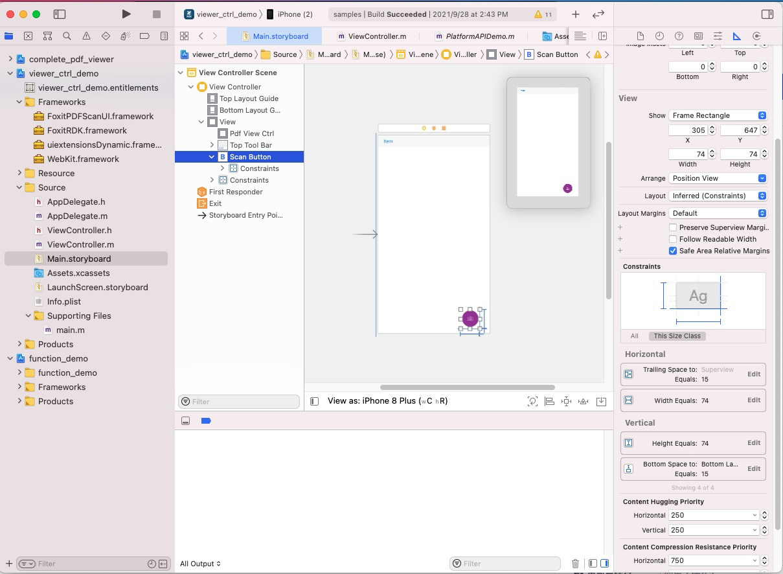This screenshot has height=574, width=783.
Task: Open the Arrange Position View dropdown
Action: pyautogui.click(x=718, y=178)
